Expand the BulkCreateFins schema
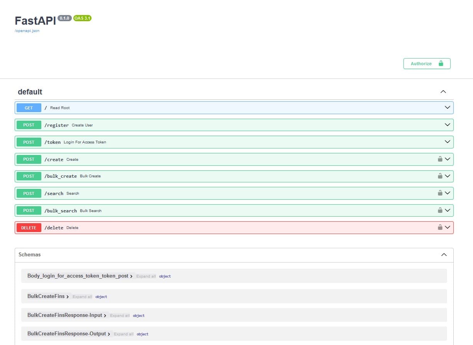Image resolution: width=473 pixels, height=345 pixels. [x=48, y=296]
